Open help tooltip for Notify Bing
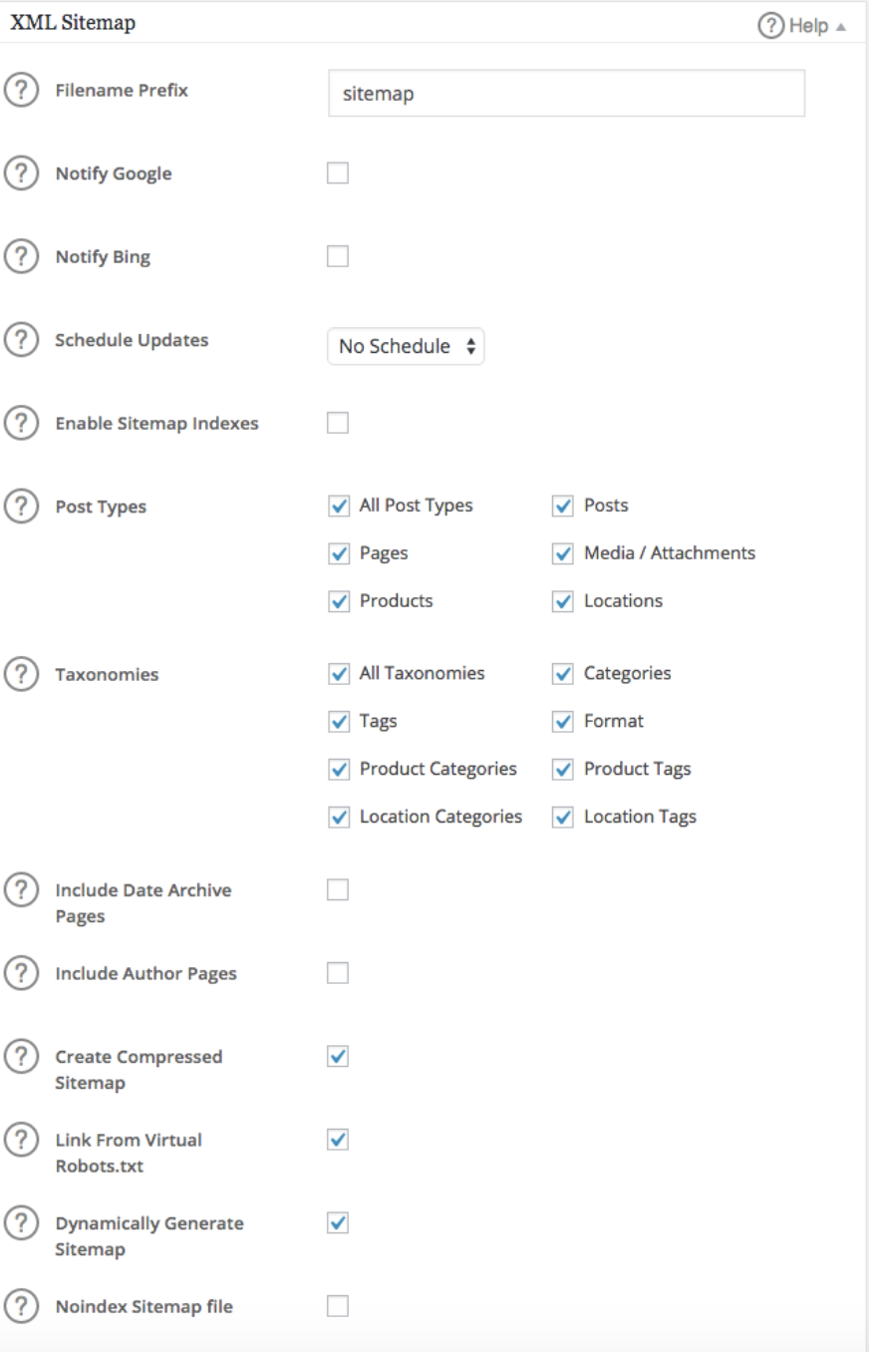This screenshot has width=869, height=1352. tap(18, 257)
